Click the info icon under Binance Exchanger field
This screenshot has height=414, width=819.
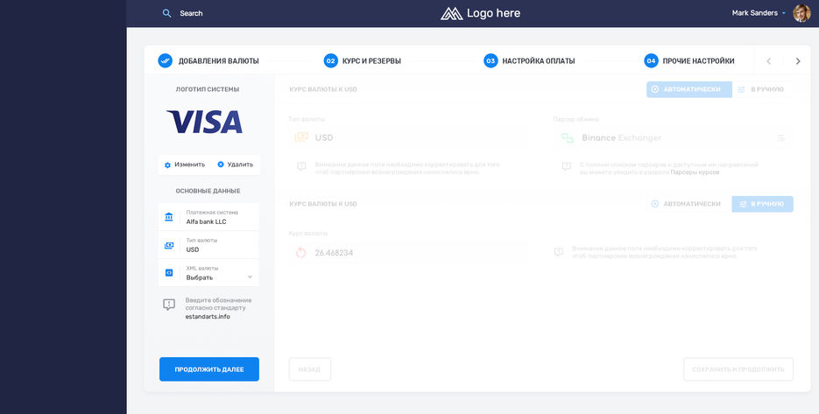tap(566, 166)
